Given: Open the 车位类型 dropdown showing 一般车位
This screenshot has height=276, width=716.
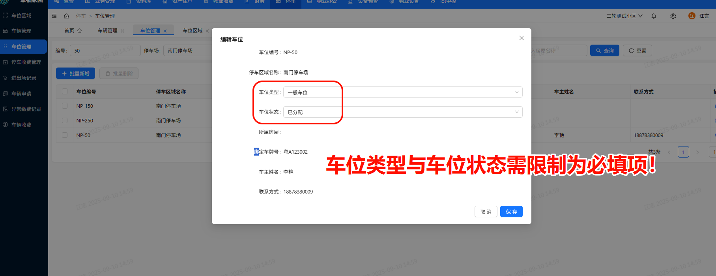Looking at the screenshot, I should pos(403,92).
